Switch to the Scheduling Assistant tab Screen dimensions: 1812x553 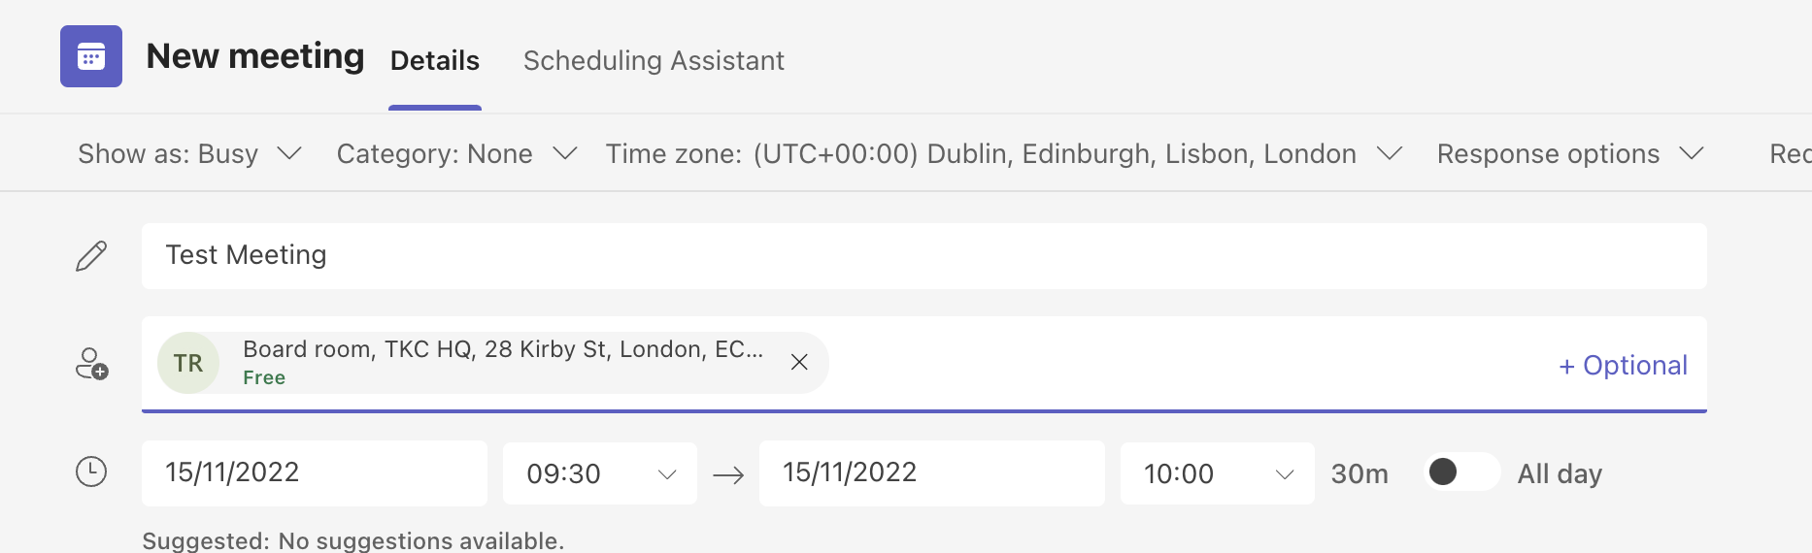pyautogui.click(x=654, y=60)
